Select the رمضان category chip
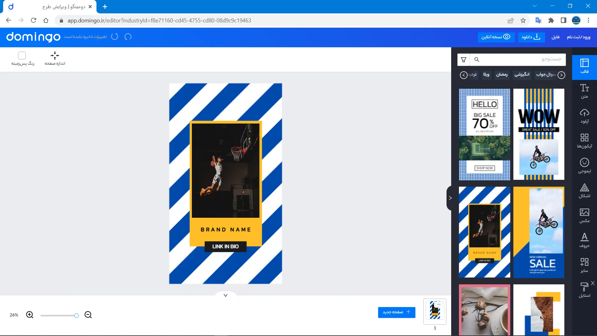Screen dimensions: 597x336 click(x=502, y=75)
